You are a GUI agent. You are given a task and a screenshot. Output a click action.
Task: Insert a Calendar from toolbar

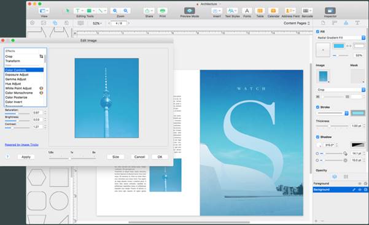point(273,11)
